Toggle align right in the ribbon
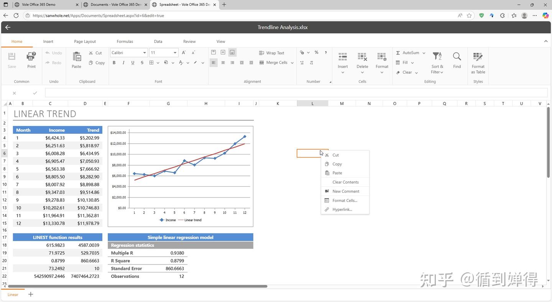This screenshot has width=552, height=302. [232, 63]
